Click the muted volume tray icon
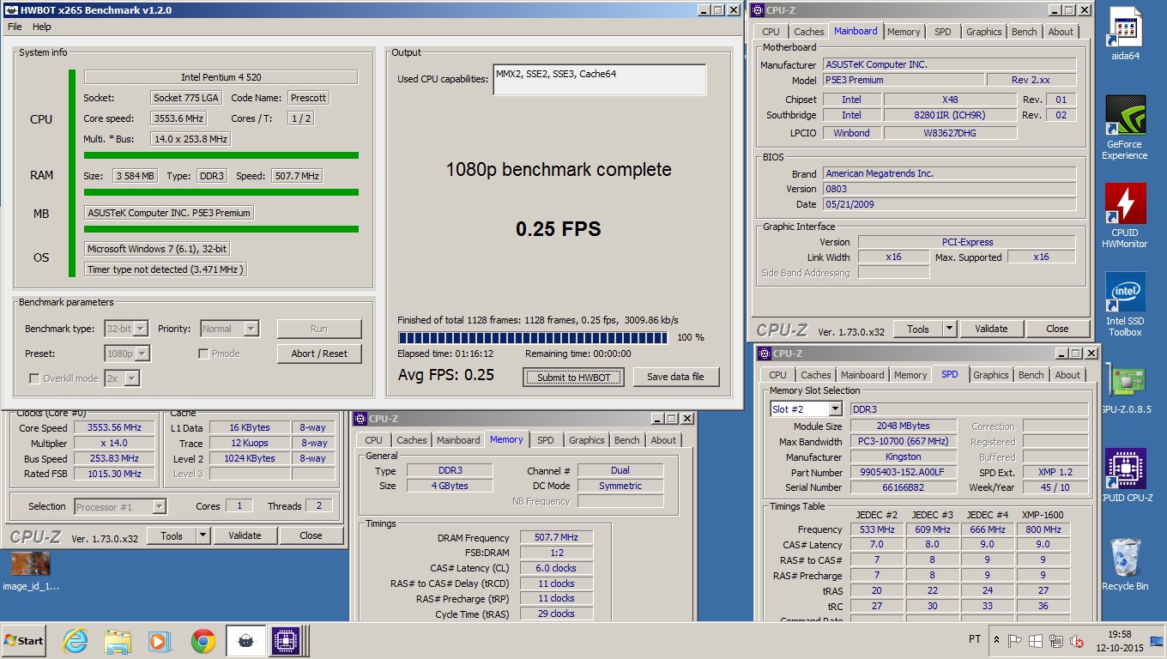Image resolution: width=1167 pixels, height=659 pixels. click(x=1076, y=640)
